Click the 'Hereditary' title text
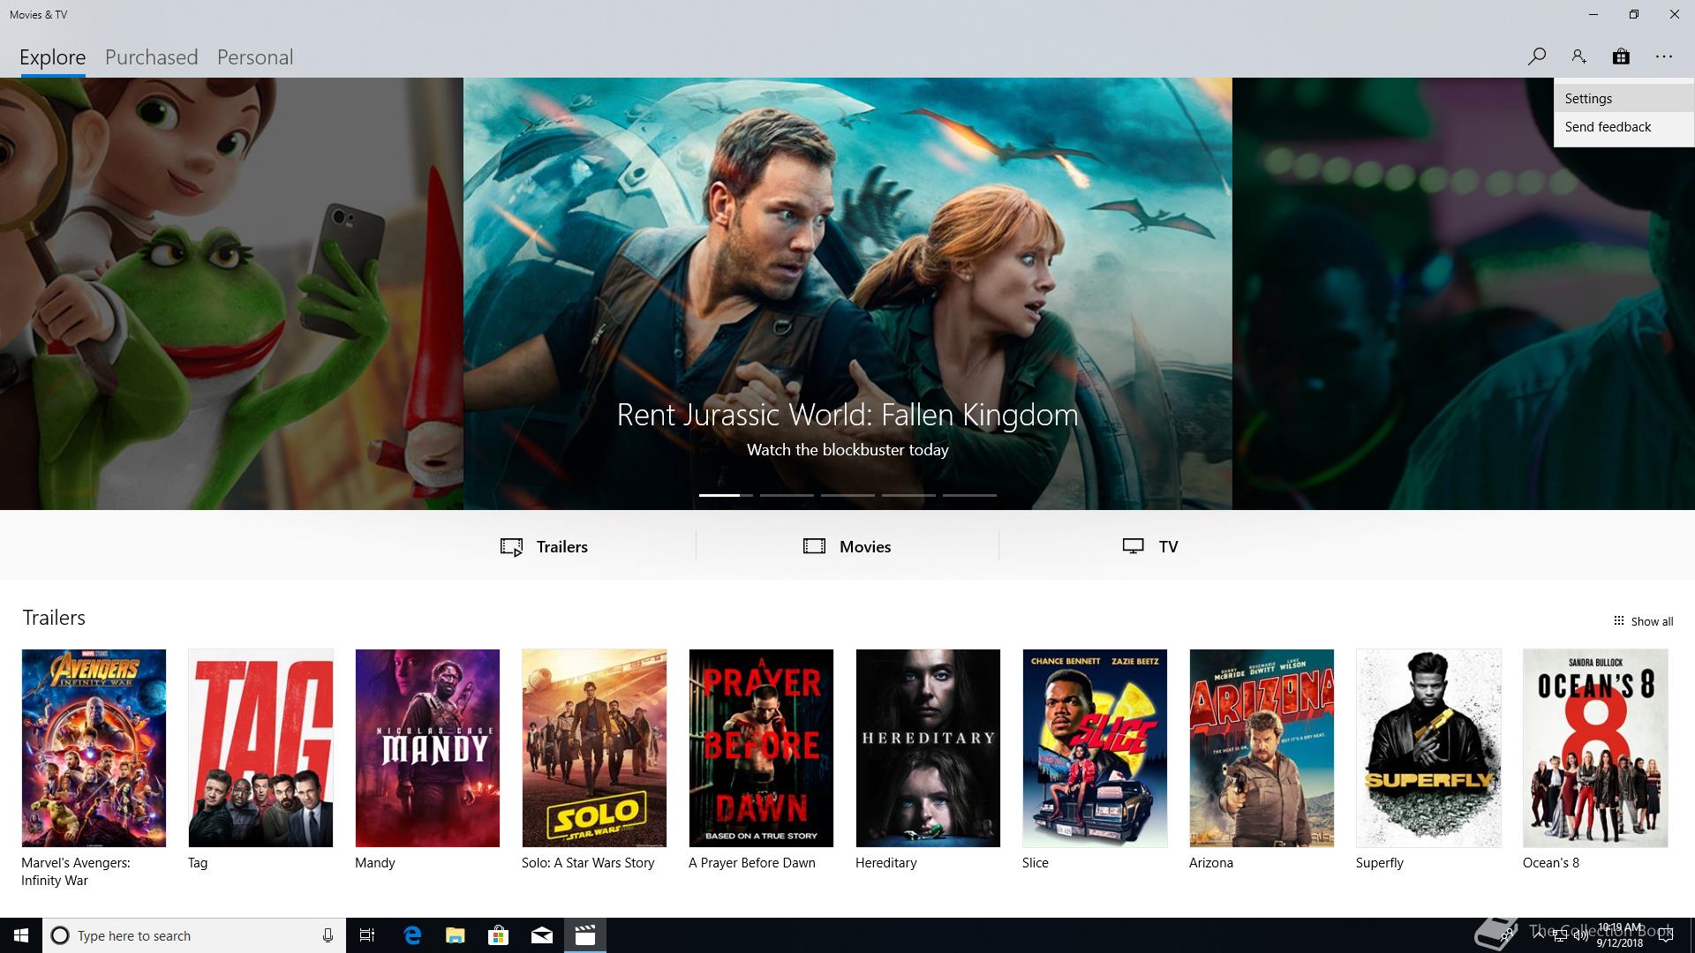The width and height of the screenshot is (1695, 953). (885, 863)
